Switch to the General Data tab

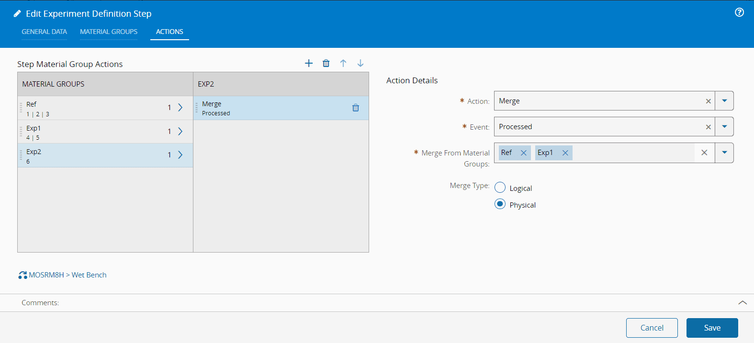[44, 32]
